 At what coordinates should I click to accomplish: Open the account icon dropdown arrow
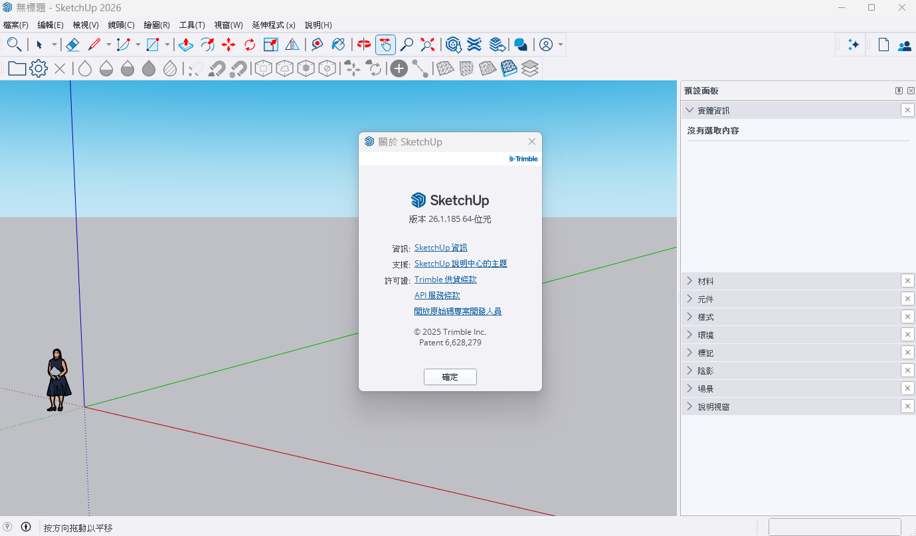[x=561, y=45]
